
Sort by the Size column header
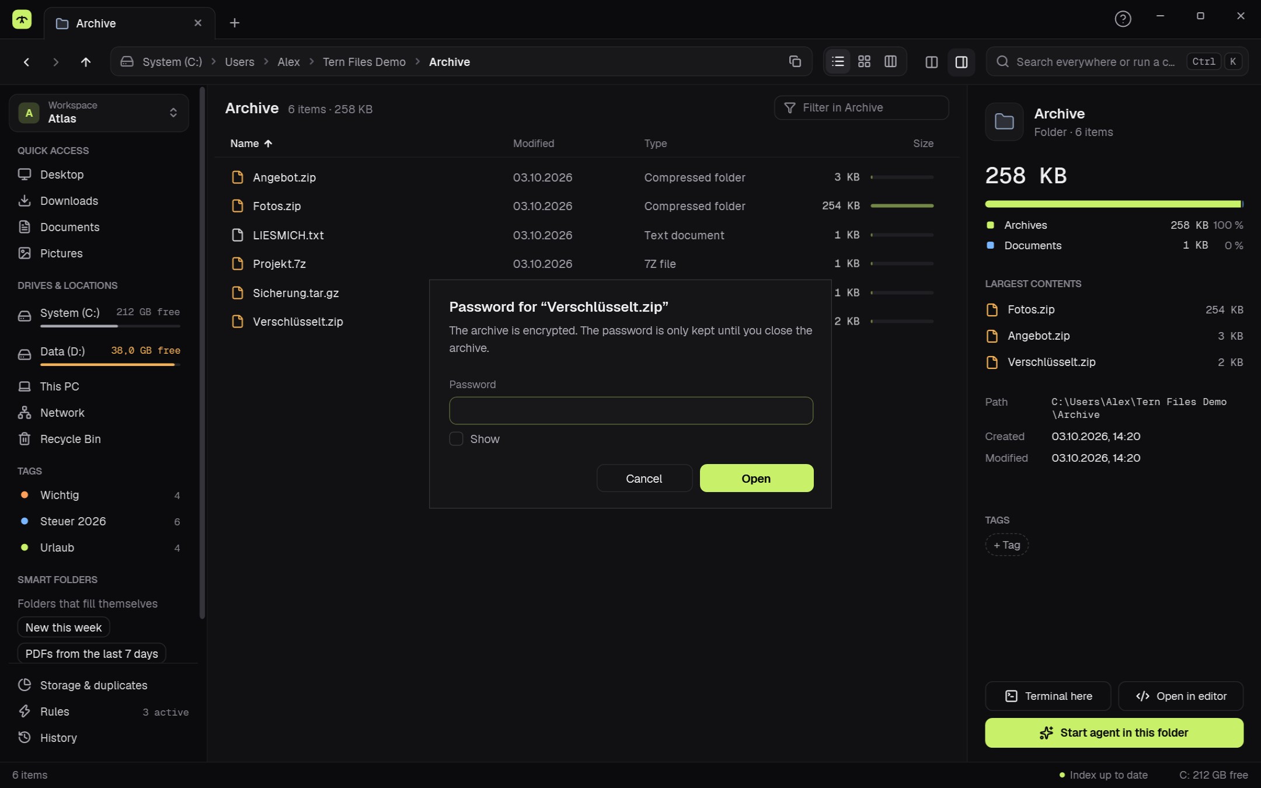(x=923, y=143)
